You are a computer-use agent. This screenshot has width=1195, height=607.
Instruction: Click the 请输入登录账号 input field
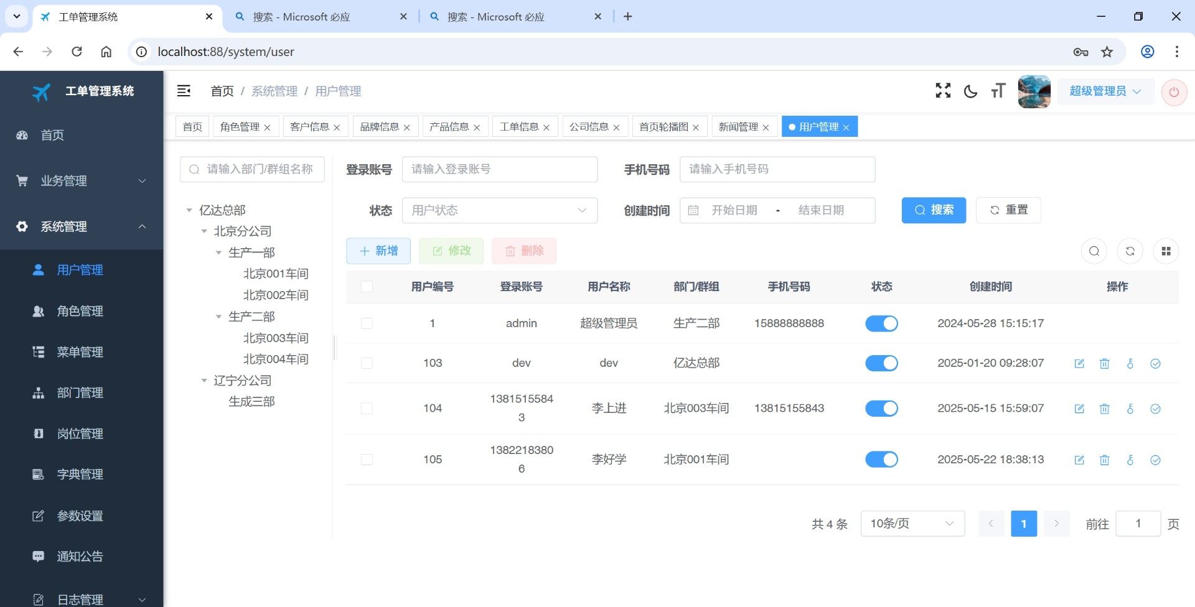tap(499, 169)
